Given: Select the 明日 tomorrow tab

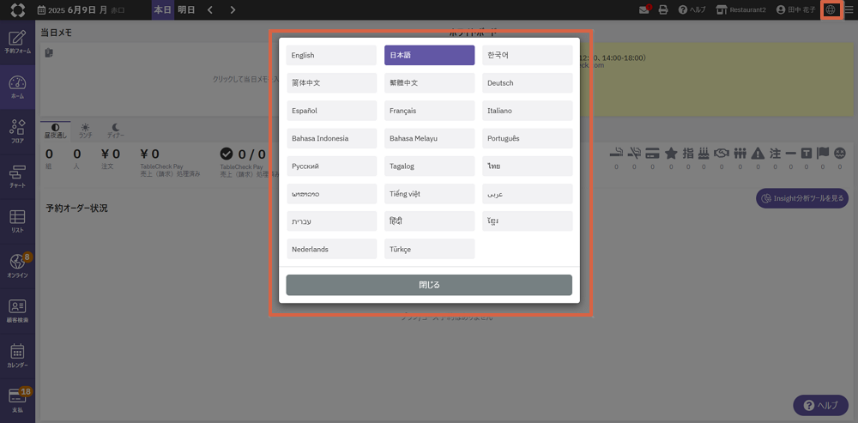Looking at the screenshot, I should tap(186, 9).
